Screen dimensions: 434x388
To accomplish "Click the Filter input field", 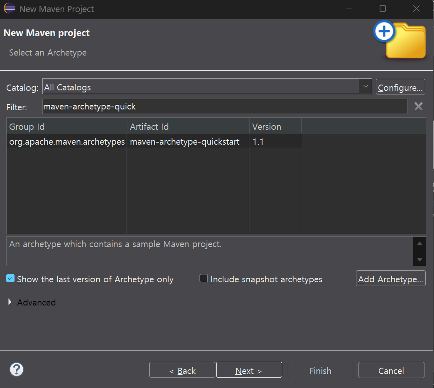I will coord(225,107).
